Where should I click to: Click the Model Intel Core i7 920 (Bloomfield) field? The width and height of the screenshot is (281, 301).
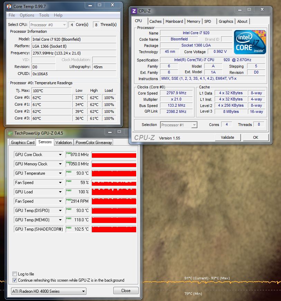74,39
